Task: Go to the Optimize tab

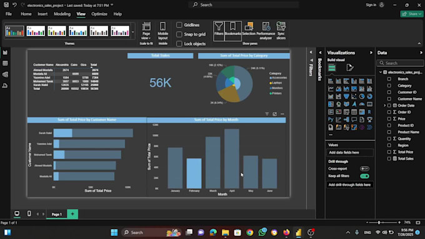Action: pyautogui.click(x=99, y=14)
